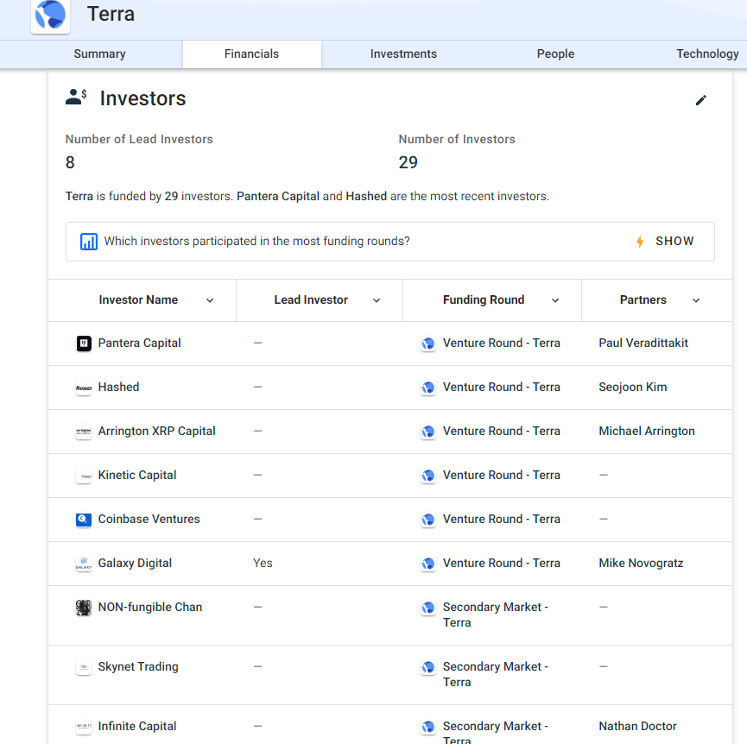Viewport: 747px width, 744px height.
Task: Click Terra icon in Kinetic Capital's funding round
Action: (428, 476)
